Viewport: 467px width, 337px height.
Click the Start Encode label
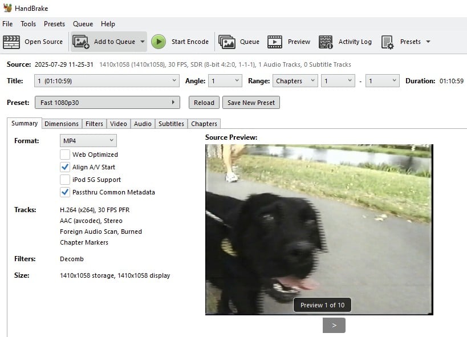pos(190,42)
